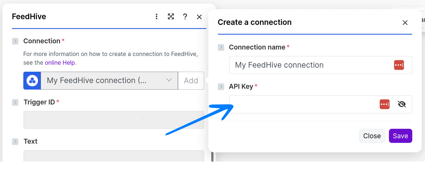Image resolution: width=425 pixels, height=171 pixels.
Task: Toggle API Key visibility eye icon
Action: pyautogui.click(x=402, y=104)
